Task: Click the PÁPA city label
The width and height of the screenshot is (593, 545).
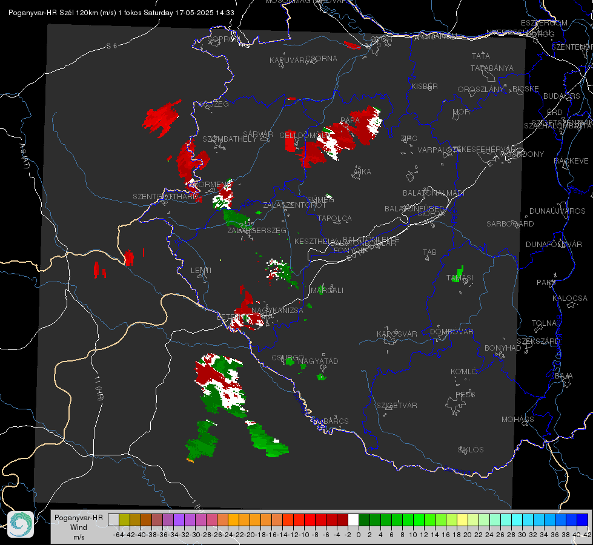Action: (x=350, y=121)
